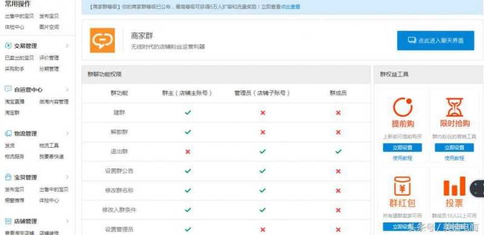This screenshot has width=484, height=235.
Task: Click the 商家群 title text
Action: point(142,36)
